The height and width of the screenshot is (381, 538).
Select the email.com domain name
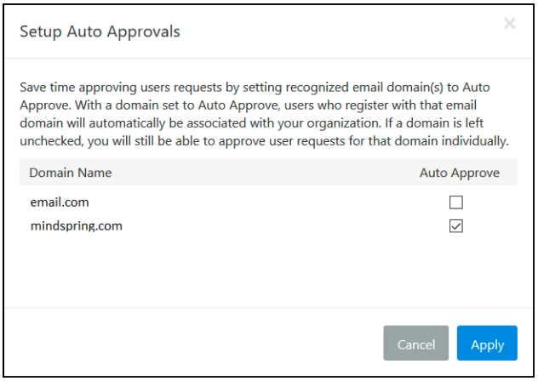[60, 202]
